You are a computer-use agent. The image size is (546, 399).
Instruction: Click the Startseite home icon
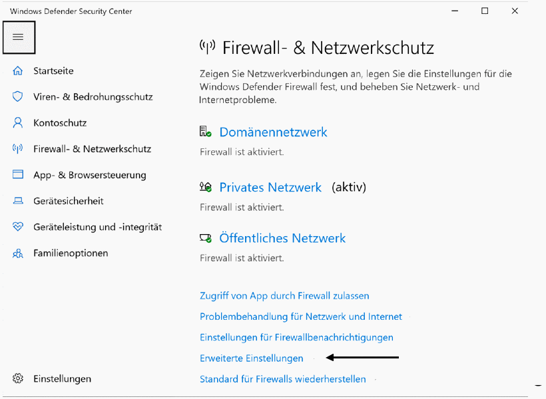point(18,71)
